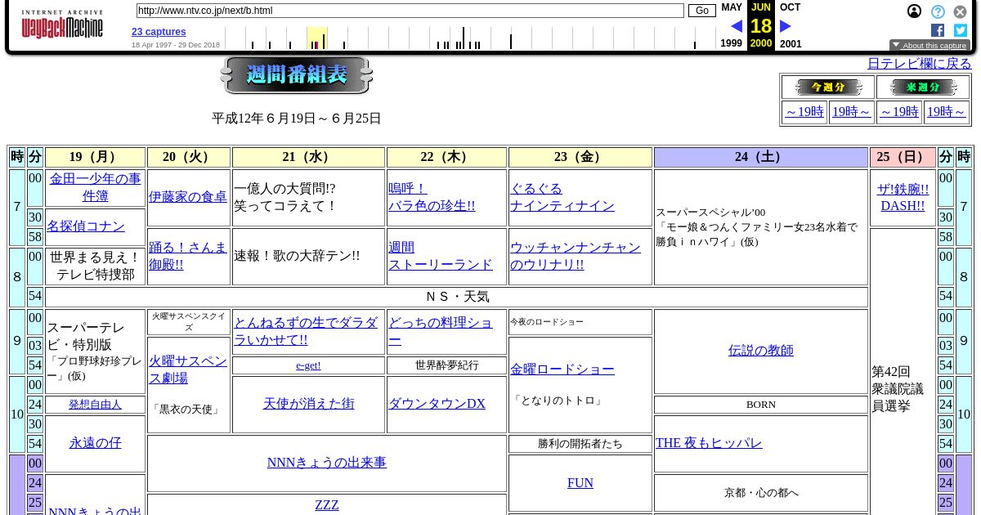
Task: Focus the Wayback URL input field
Action: 410,11
